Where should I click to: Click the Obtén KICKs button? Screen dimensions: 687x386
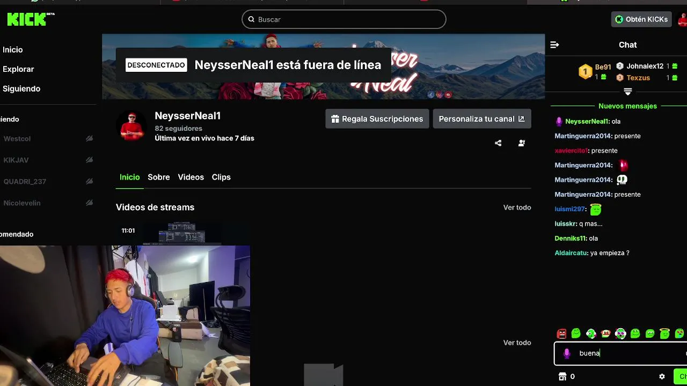pyautogui.click(x=641, y=19)
